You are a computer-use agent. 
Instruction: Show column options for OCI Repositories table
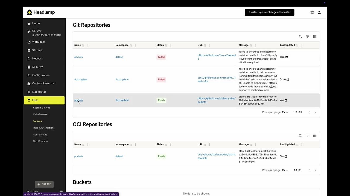pyautogui.click(x=315, y=136)
